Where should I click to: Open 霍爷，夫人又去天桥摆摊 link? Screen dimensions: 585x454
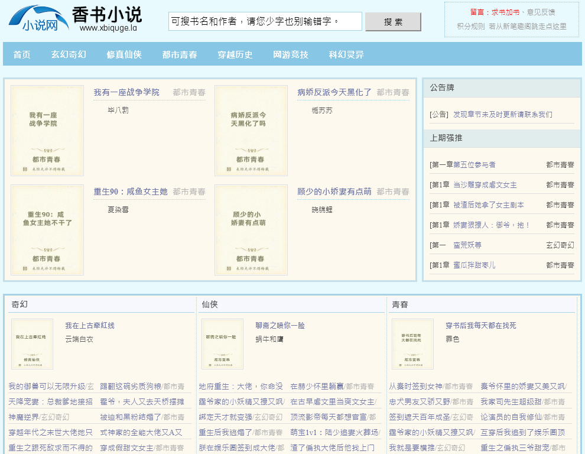pos(142,402)
